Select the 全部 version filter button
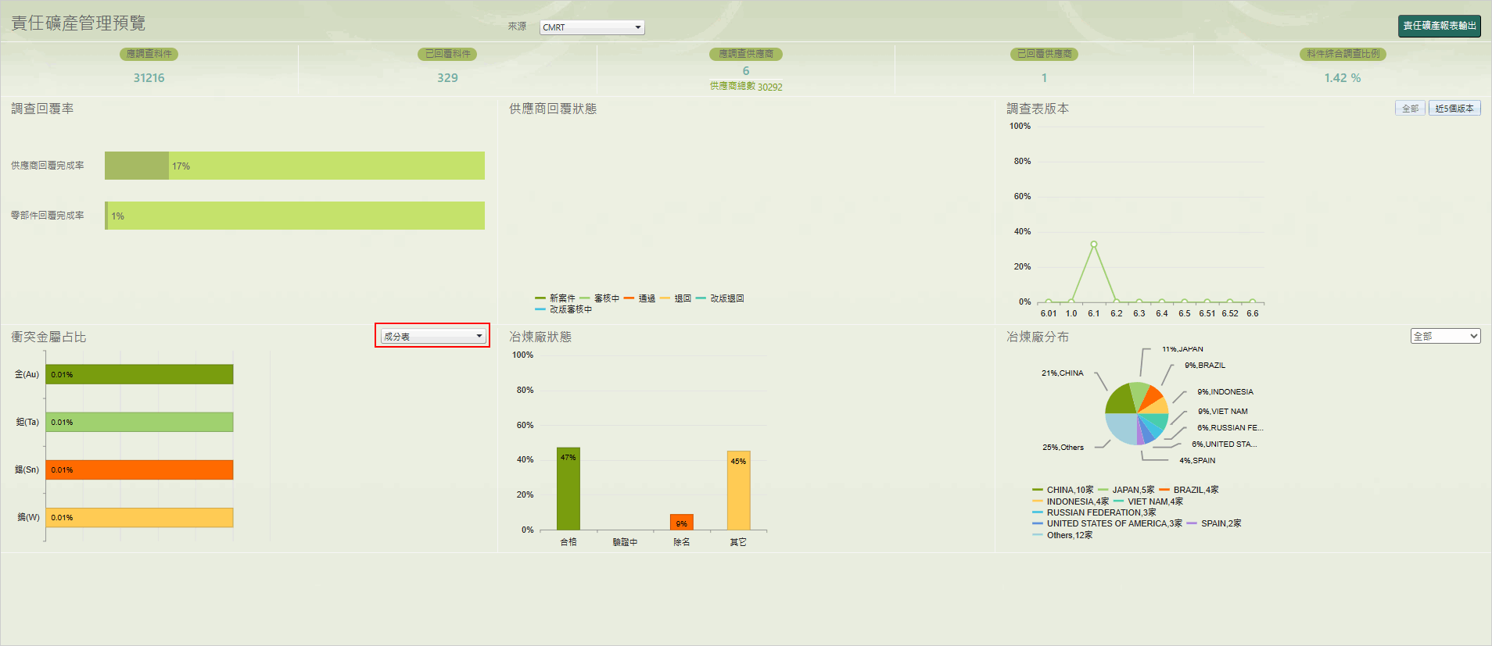The image size is (1492, 646). (1410, 109)
